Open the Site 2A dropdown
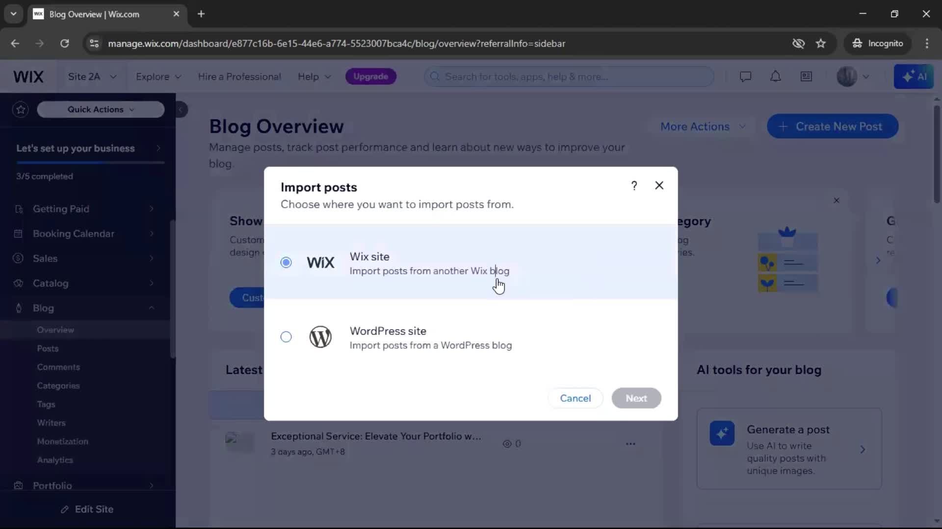 92,76
